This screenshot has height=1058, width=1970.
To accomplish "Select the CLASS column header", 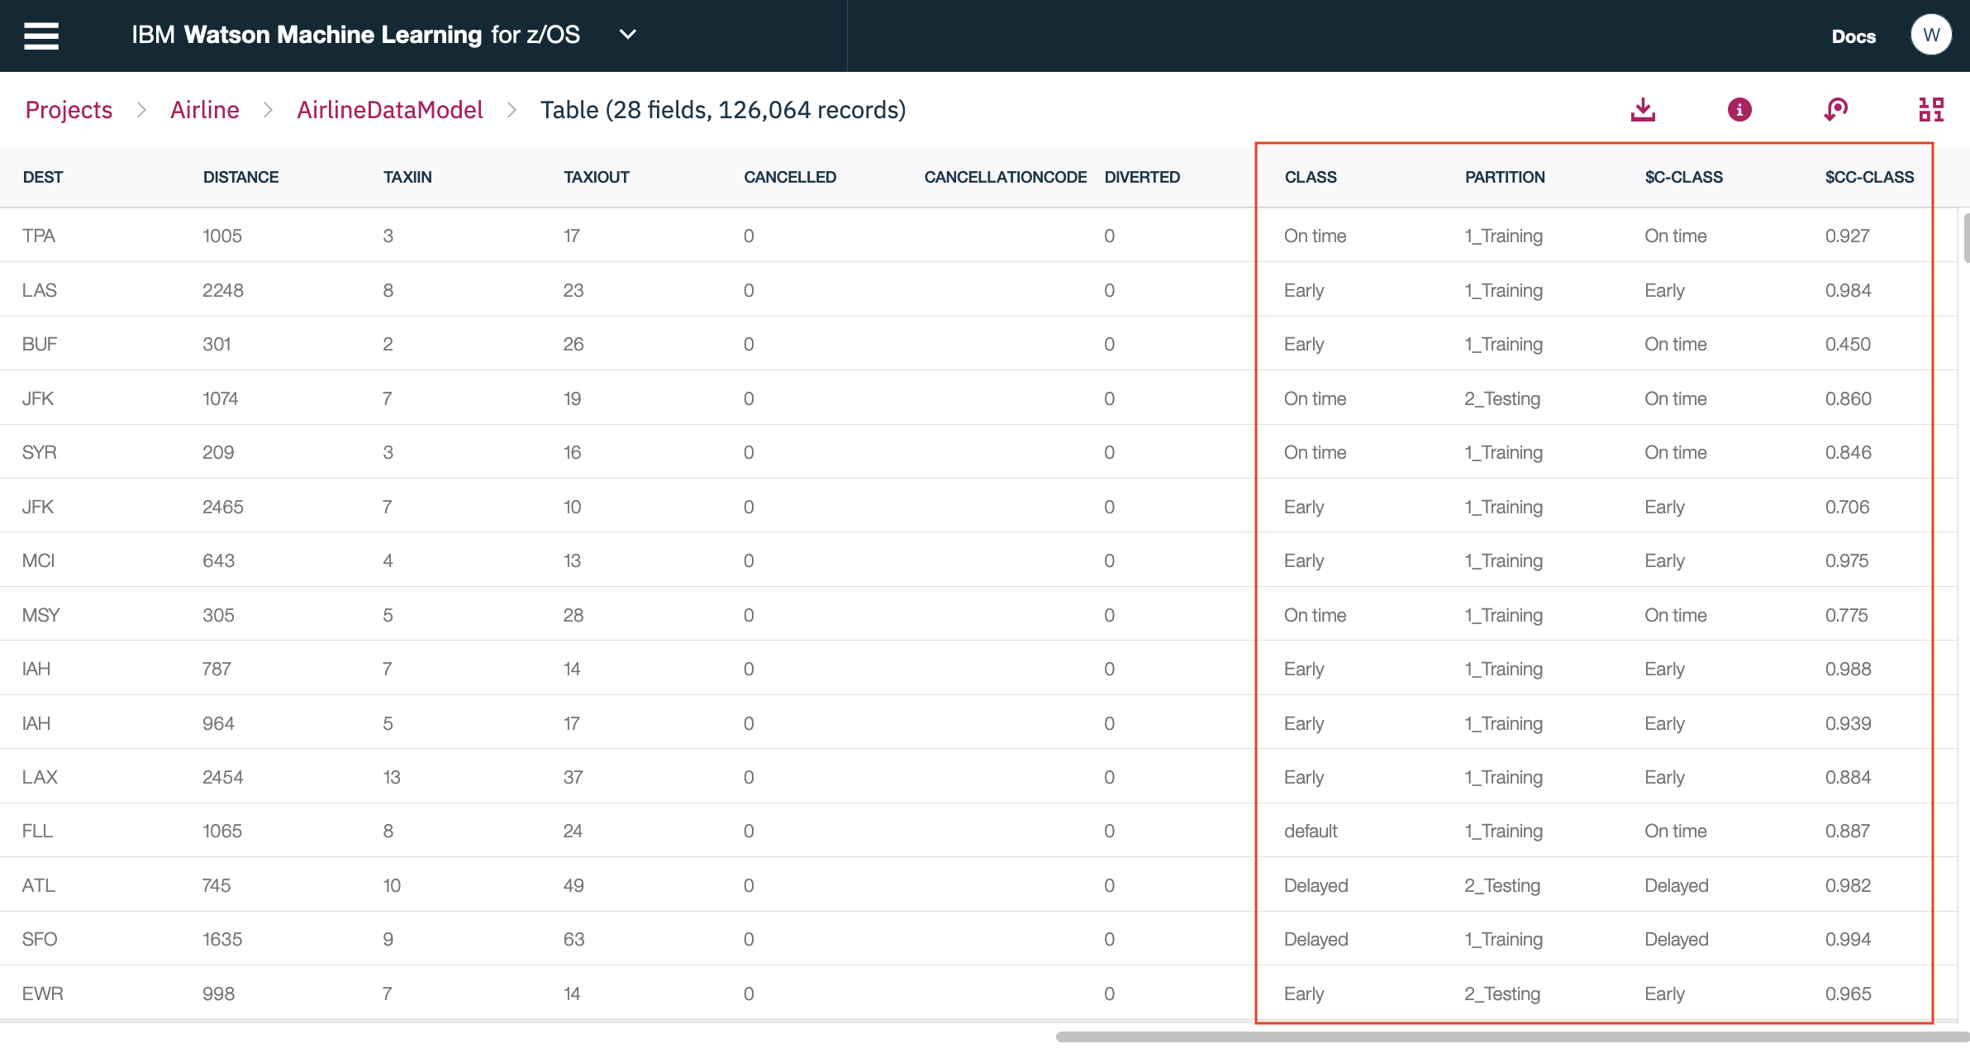I will coord(1311,177).
